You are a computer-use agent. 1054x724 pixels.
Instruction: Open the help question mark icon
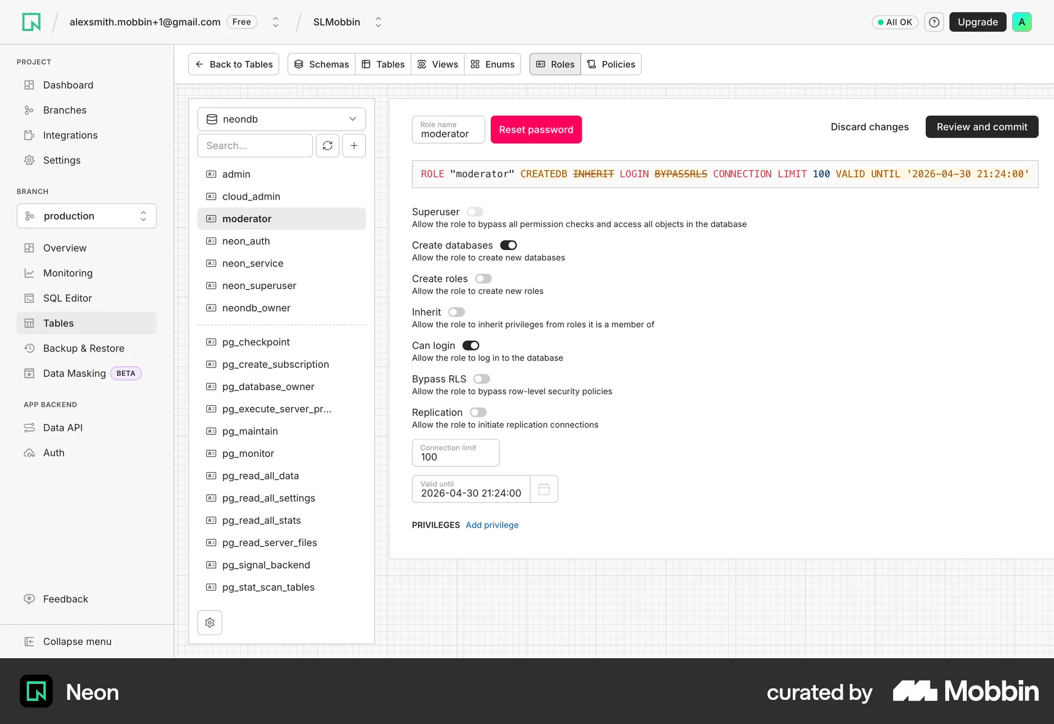coord(934,22)
